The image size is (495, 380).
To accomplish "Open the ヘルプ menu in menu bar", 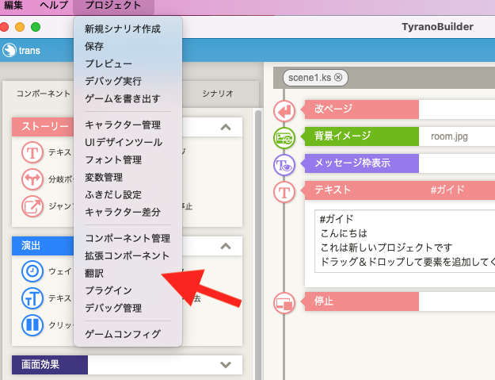I will click(x=54, y=6).
